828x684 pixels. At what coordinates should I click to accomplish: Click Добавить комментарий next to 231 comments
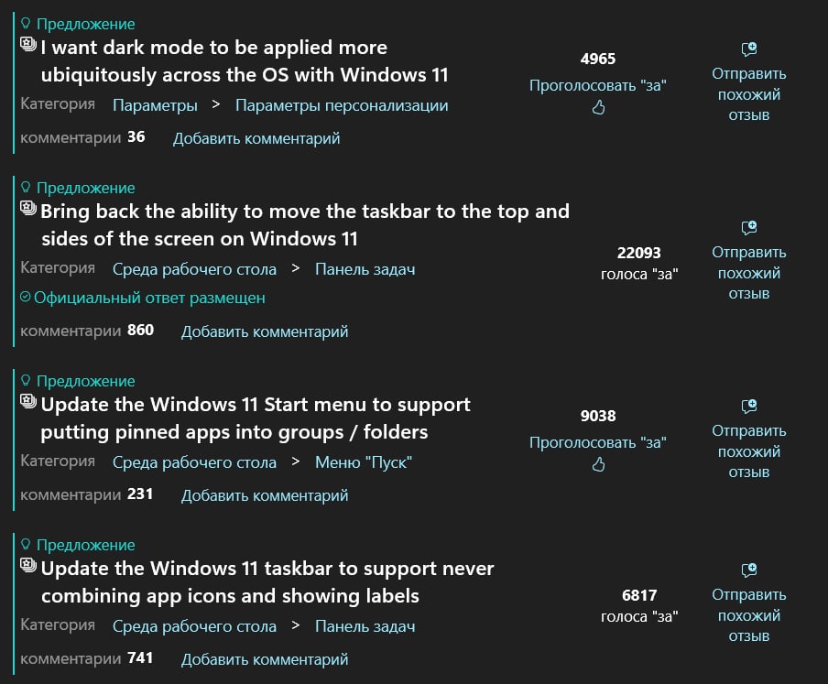[265, 495]
